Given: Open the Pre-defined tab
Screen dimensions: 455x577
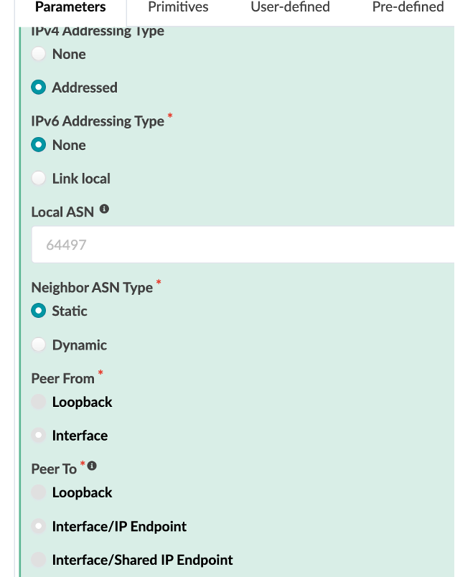Looking at the screenshot, I should coord(408,8).
